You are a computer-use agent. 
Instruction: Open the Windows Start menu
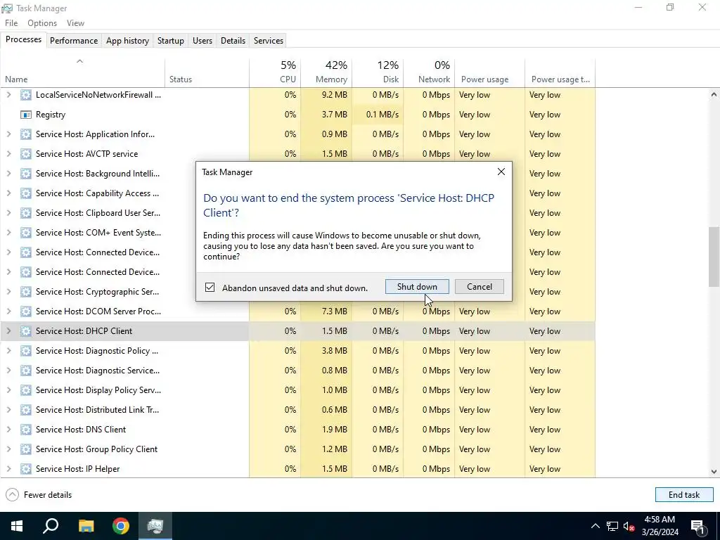17,526
